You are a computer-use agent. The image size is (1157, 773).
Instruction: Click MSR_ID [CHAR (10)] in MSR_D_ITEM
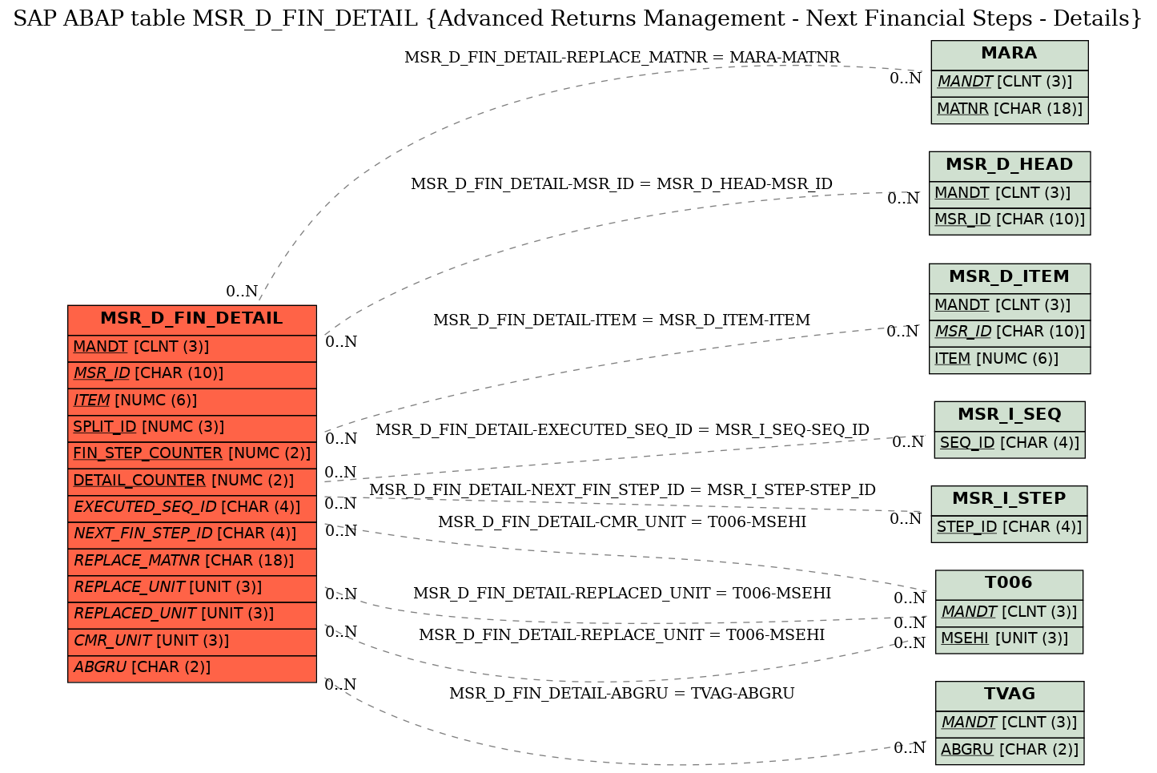point(1009,332)
